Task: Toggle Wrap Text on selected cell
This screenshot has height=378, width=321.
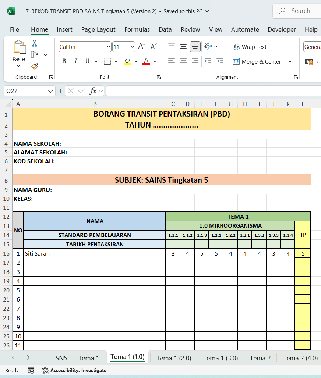Action: tap(250, 47)
